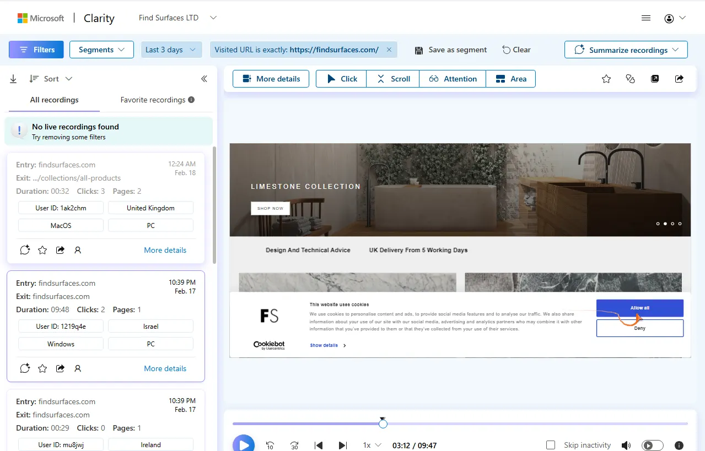The width and height of the screenshot is (705, 451).
Task: Save current filters as segment
Action: (x=451, y=50)
